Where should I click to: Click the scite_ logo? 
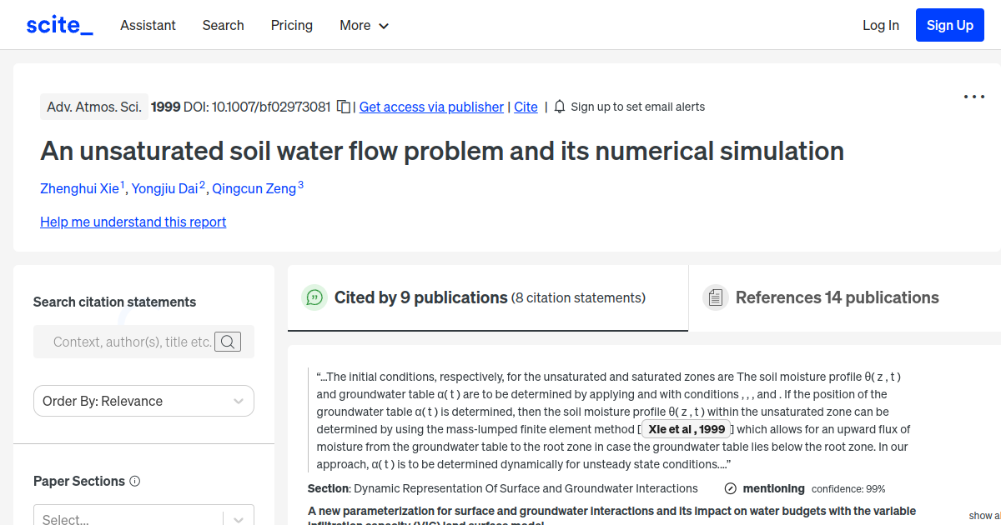[58, 24]
